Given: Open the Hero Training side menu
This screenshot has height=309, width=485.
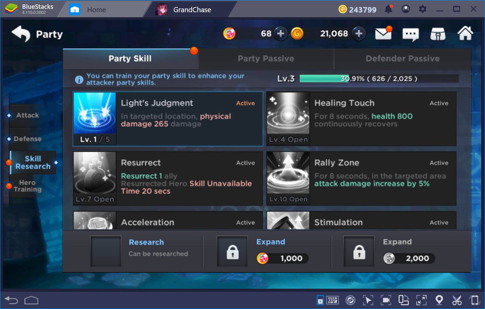Looking at the screenshot, I should [27, 186].
